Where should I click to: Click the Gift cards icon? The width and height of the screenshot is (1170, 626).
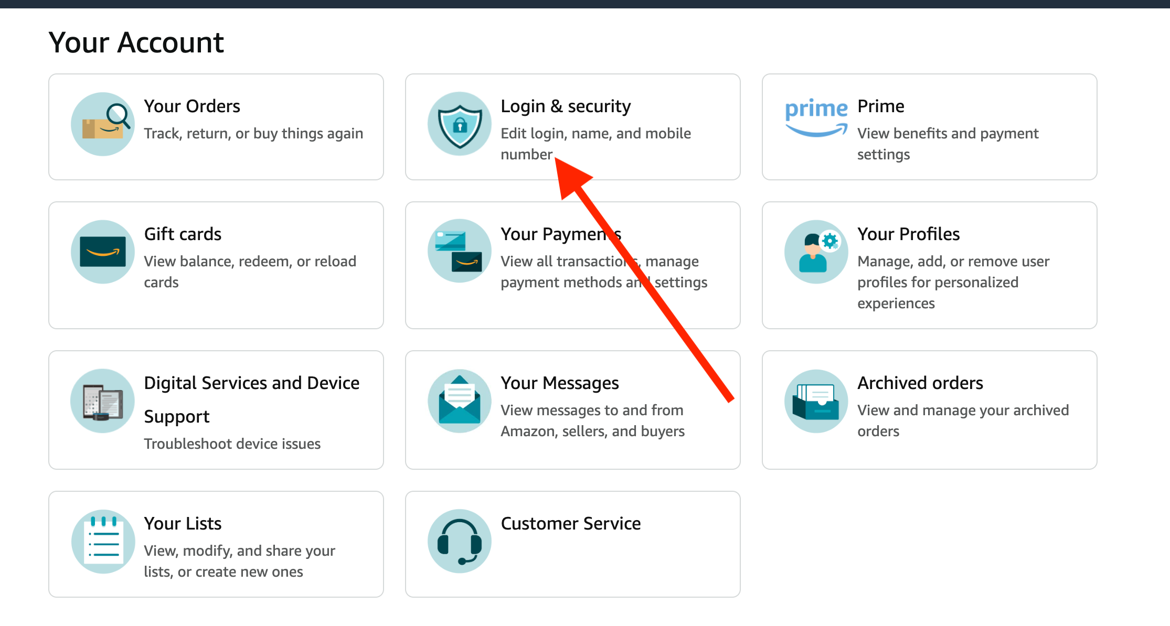103,252
